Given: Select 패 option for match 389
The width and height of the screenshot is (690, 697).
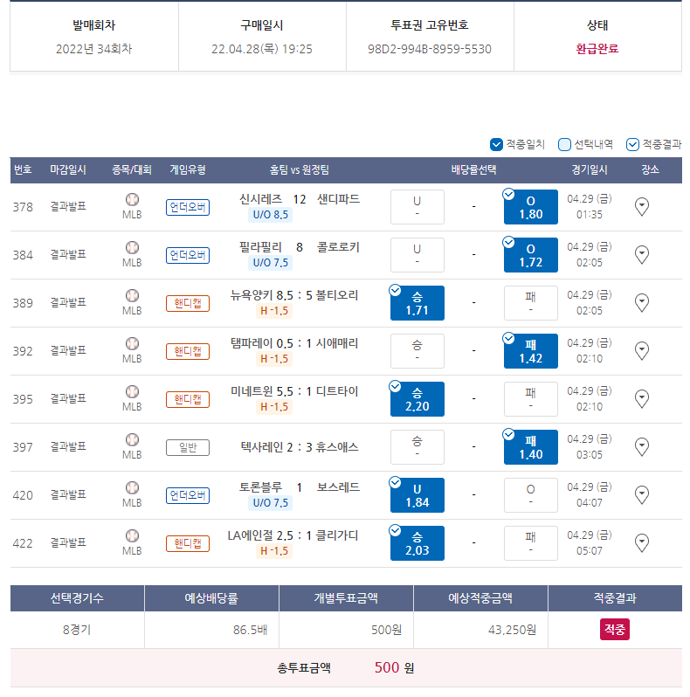Looking at the screenshot, I should [x=531, y=303].
